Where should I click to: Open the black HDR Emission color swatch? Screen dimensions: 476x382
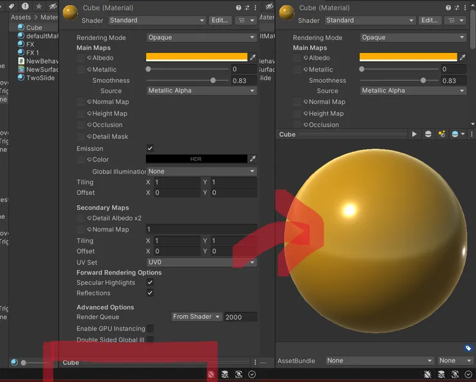click(196, 159)
